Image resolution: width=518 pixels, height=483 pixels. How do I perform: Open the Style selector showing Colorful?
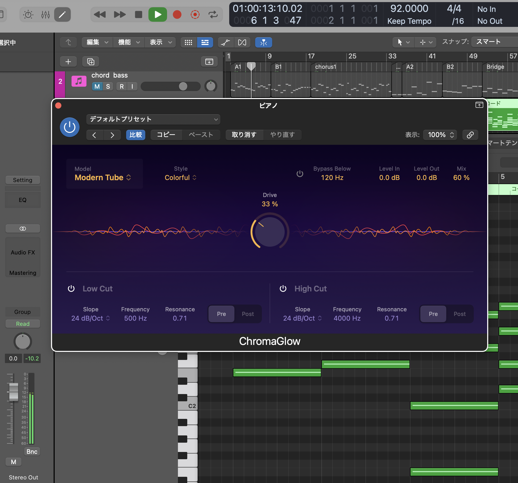tap(181, 178)
